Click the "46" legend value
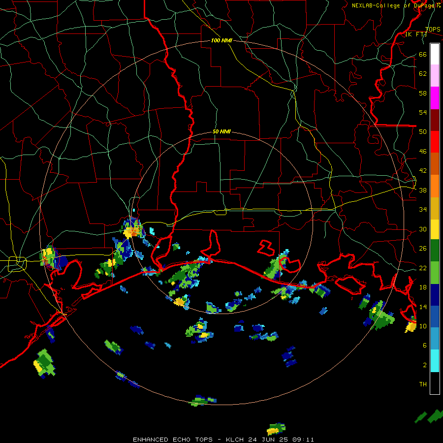Image resolution: width=443 pixels, height=443 pixels. coord(423,152)
